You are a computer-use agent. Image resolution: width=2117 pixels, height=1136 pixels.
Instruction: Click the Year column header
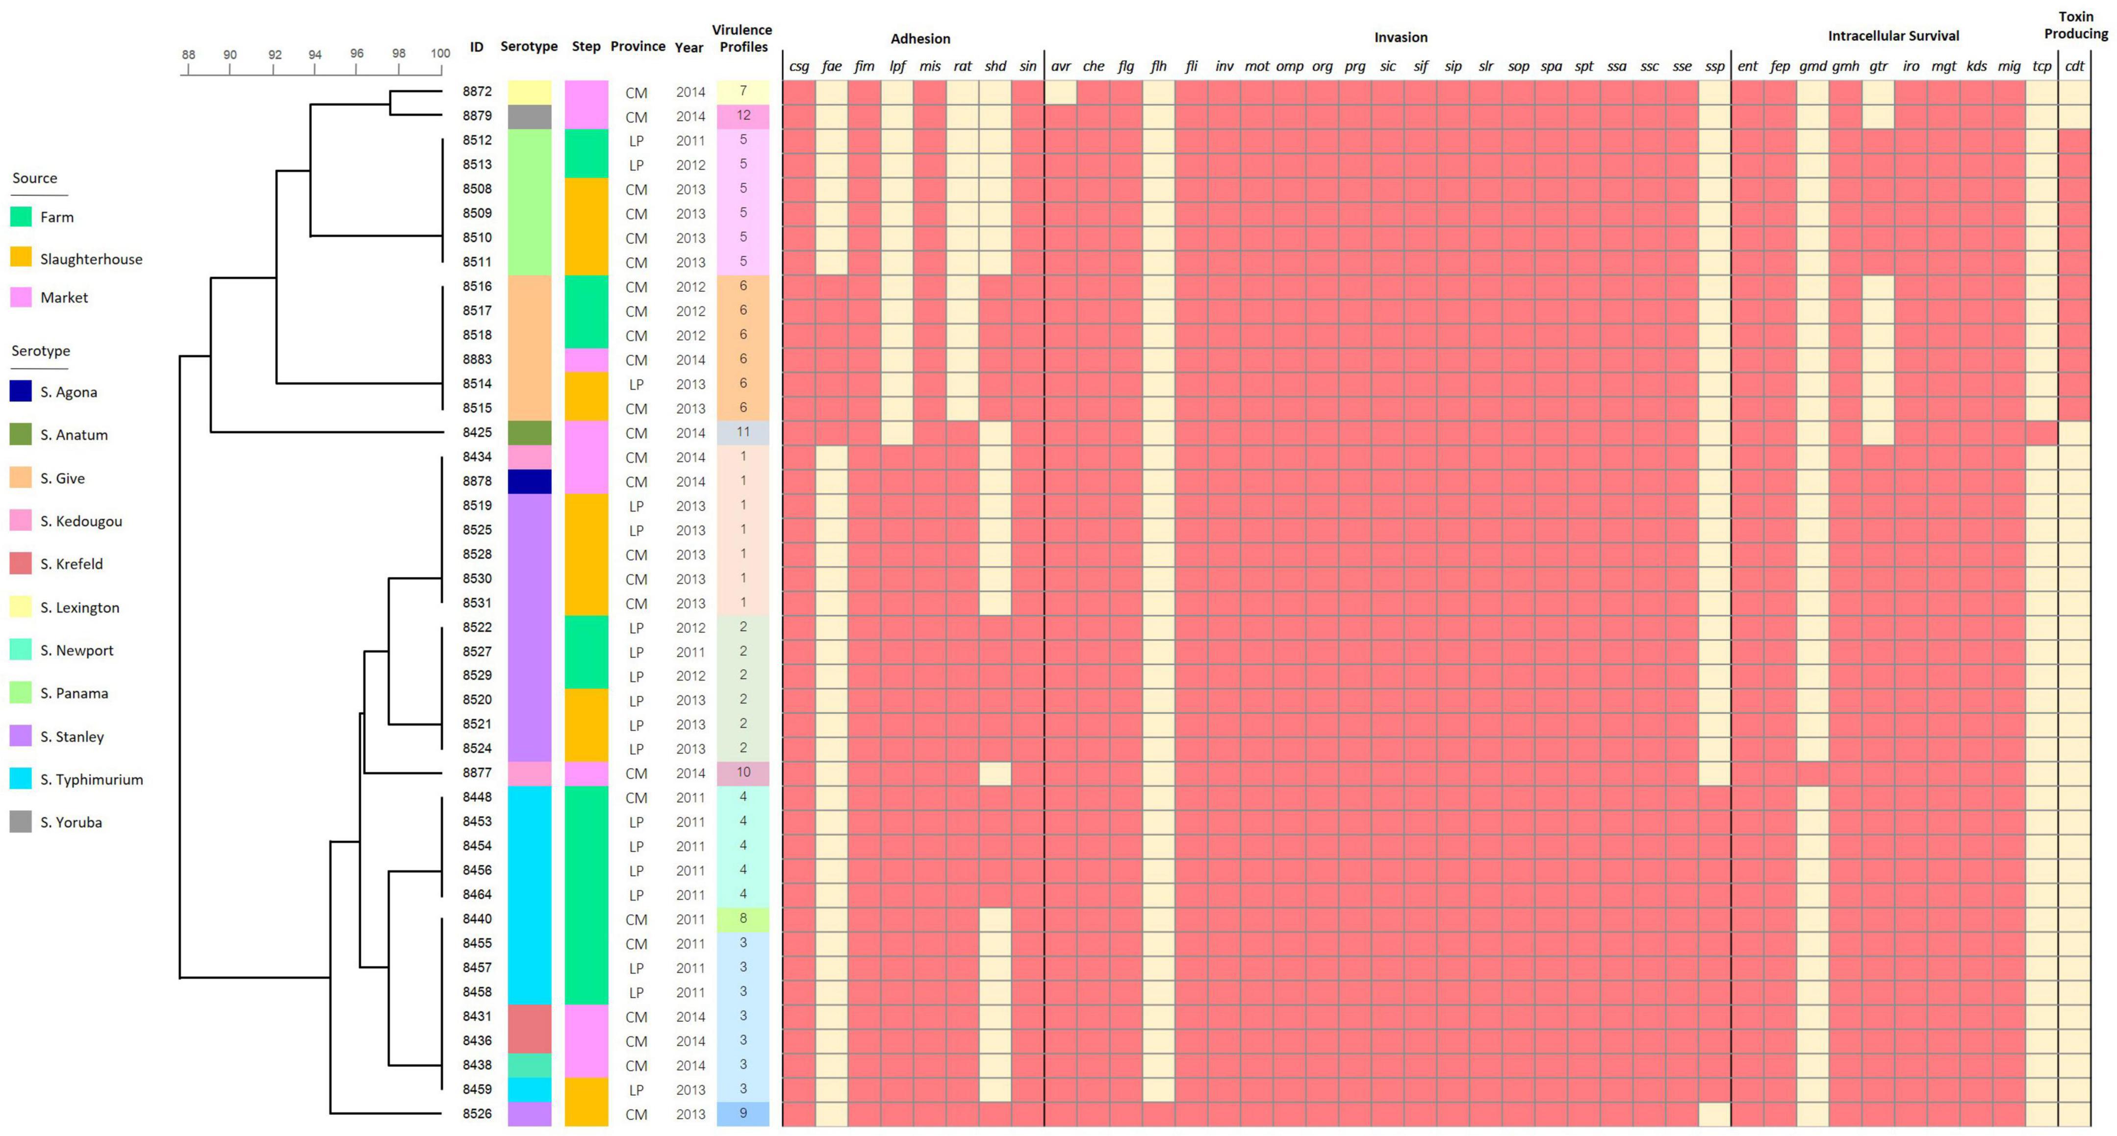pyautogui.click(x=689, y=48)
